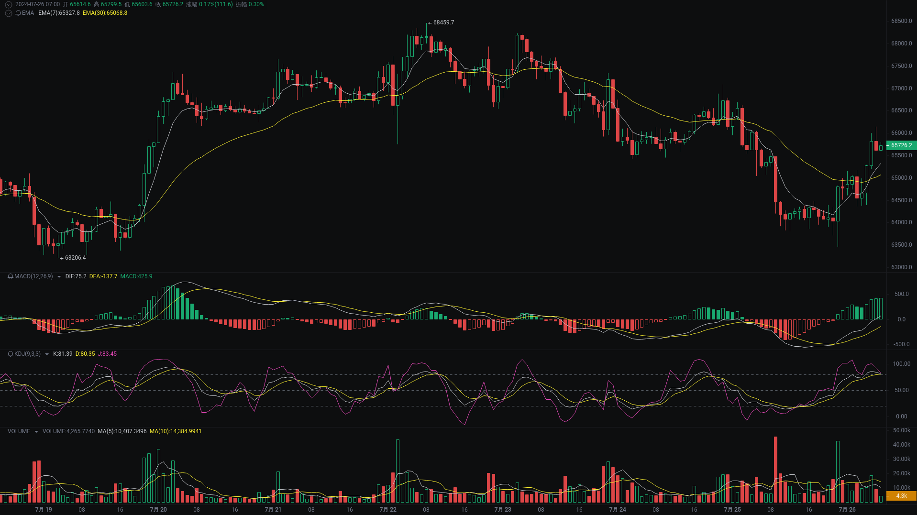Open the MACD settings dropdown arrow
The image size is (917, 515).
pos(59,276)
